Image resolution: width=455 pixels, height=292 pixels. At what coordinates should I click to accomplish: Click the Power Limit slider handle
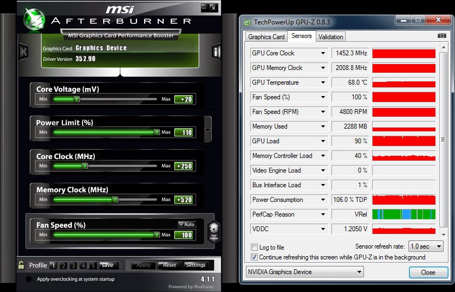tap(157, 132)
